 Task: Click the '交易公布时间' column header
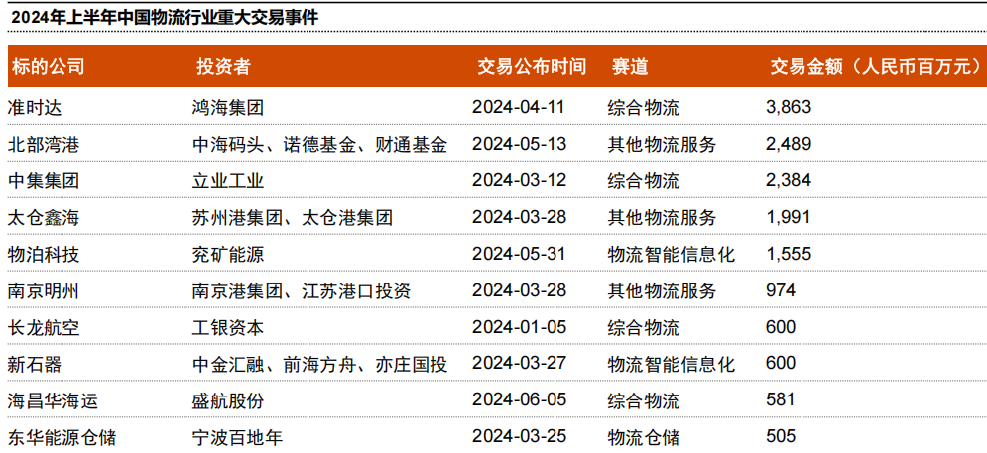pos(532,66)
